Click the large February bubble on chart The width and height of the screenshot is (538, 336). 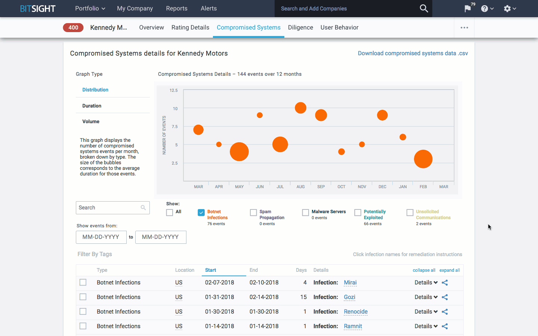423,159
